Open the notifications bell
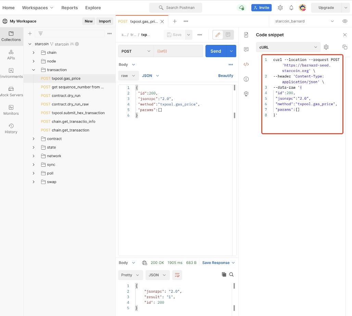The height and width of the screenshot is (316, 352). 291,8
